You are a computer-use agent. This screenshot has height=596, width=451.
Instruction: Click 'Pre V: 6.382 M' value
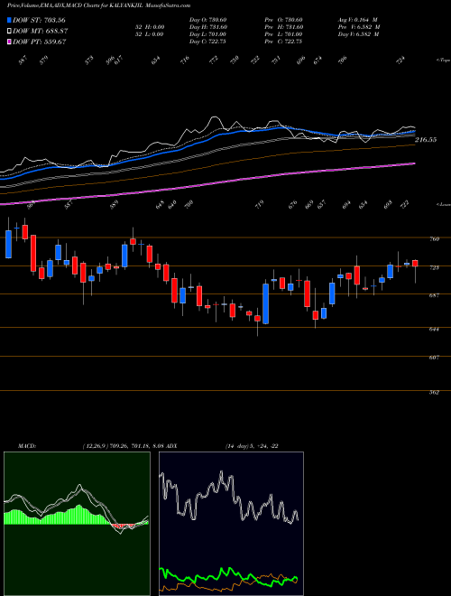(359, 27)
